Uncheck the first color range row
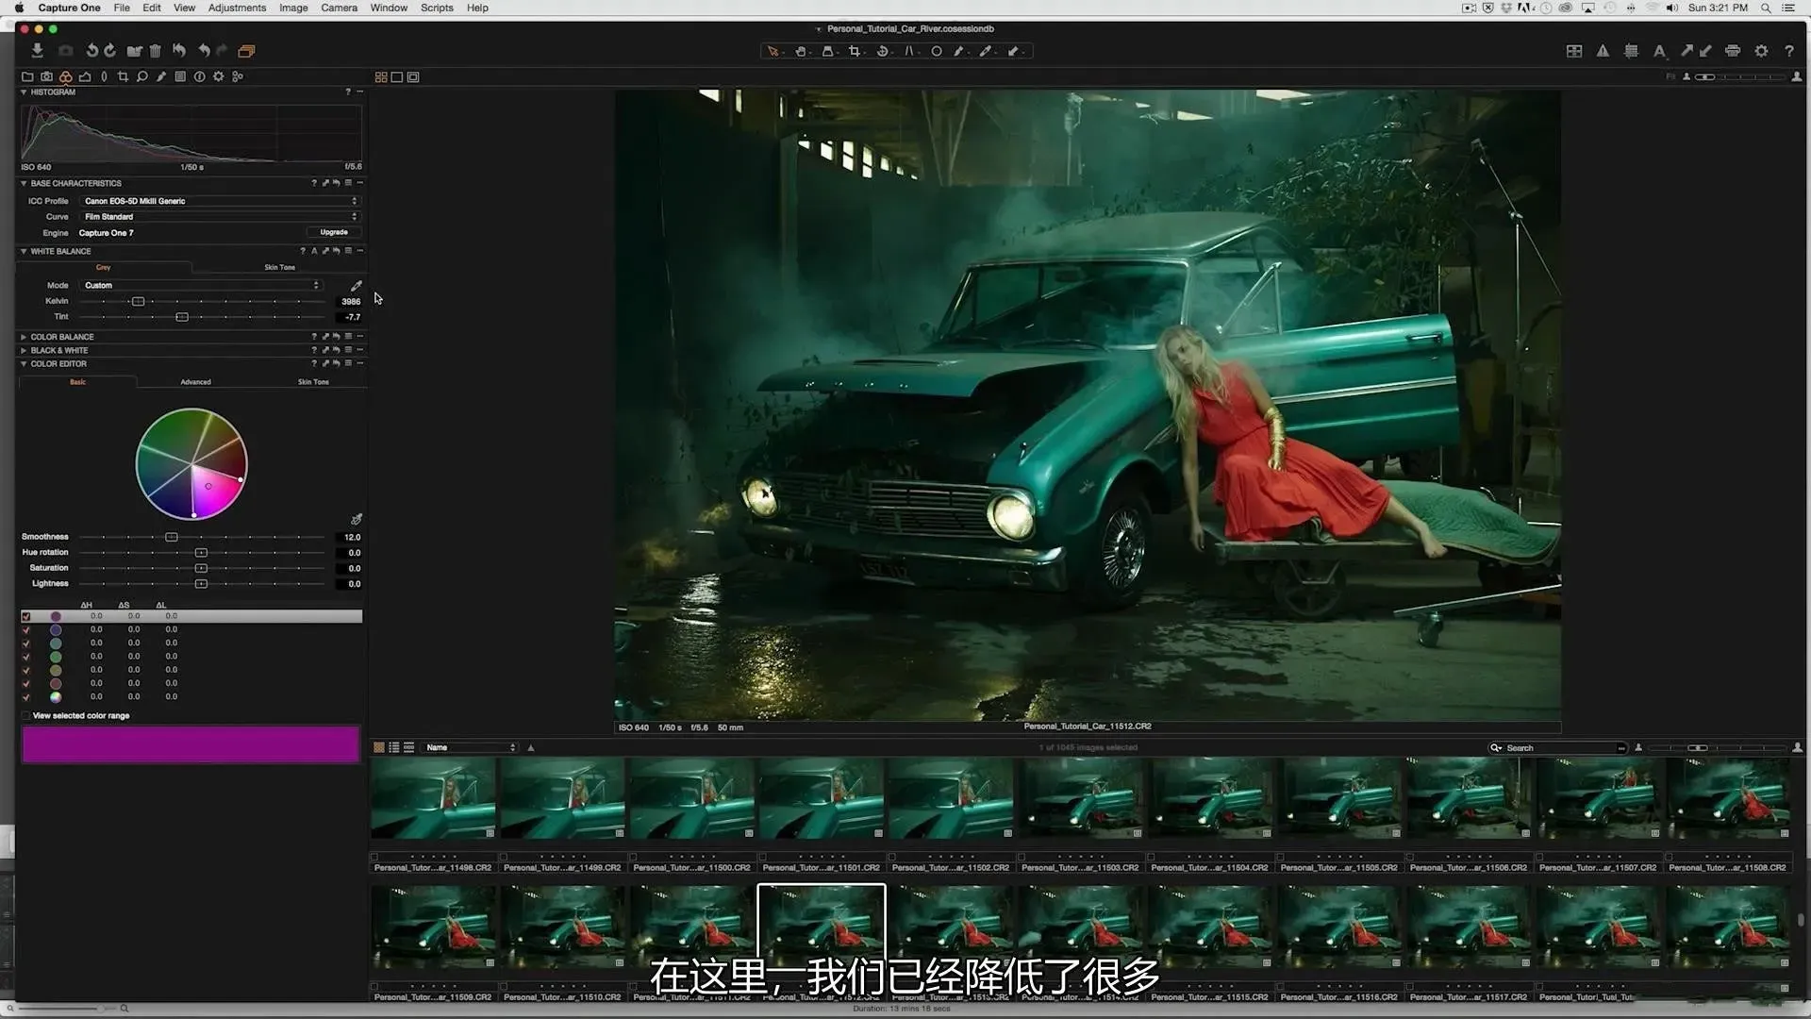Screen dimensions: 1811x1019 tap(26, 616)
